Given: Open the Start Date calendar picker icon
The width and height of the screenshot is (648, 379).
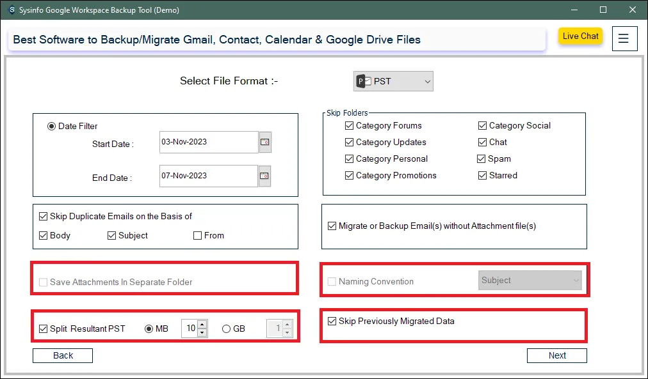Looking at the screenshot, I should (x=265, y=142).
